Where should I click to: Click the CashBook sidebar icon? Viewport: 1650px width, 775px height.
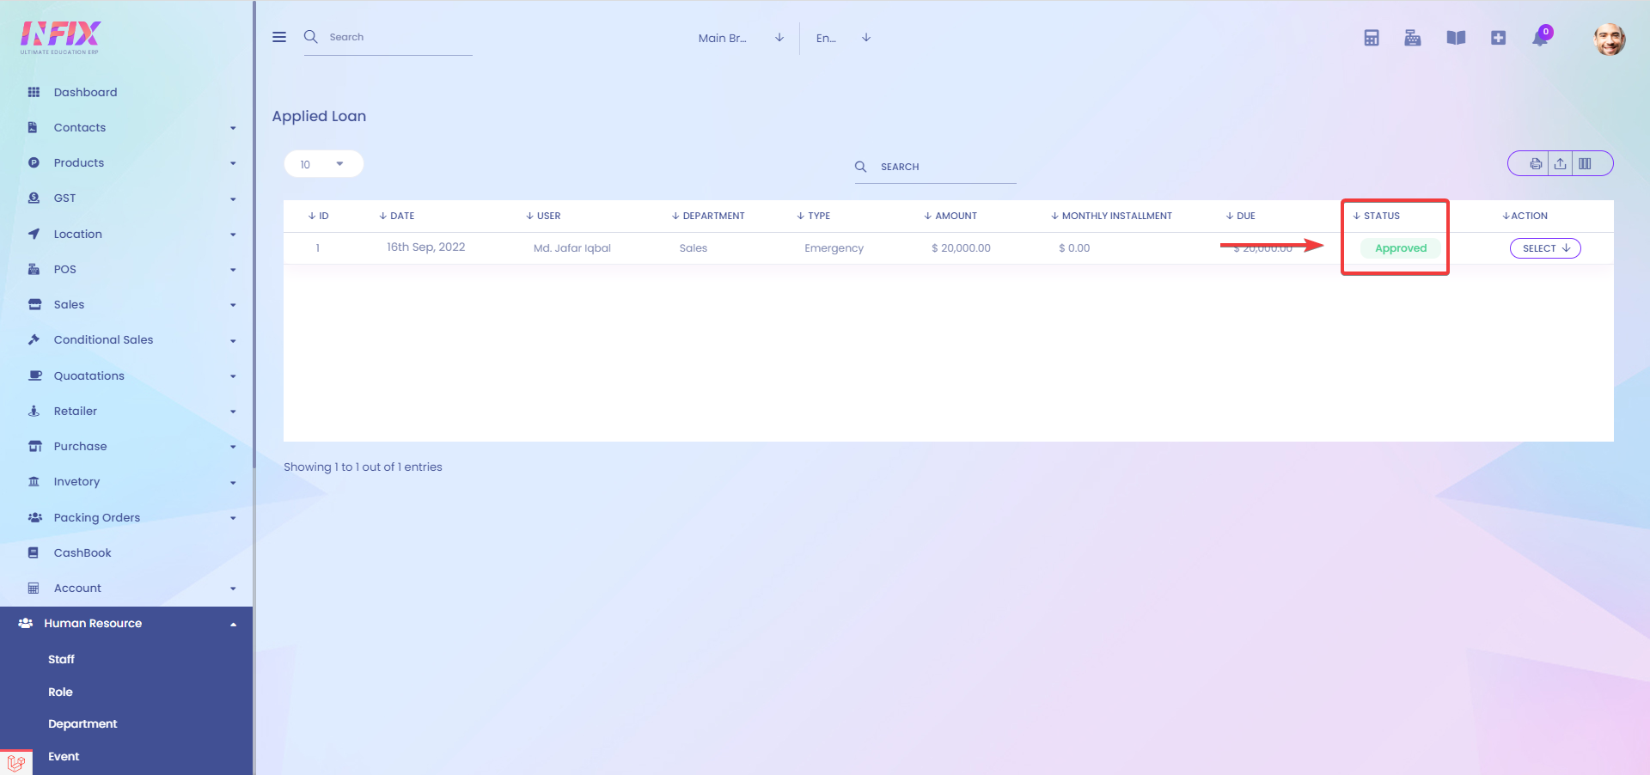tap(33, 552)
